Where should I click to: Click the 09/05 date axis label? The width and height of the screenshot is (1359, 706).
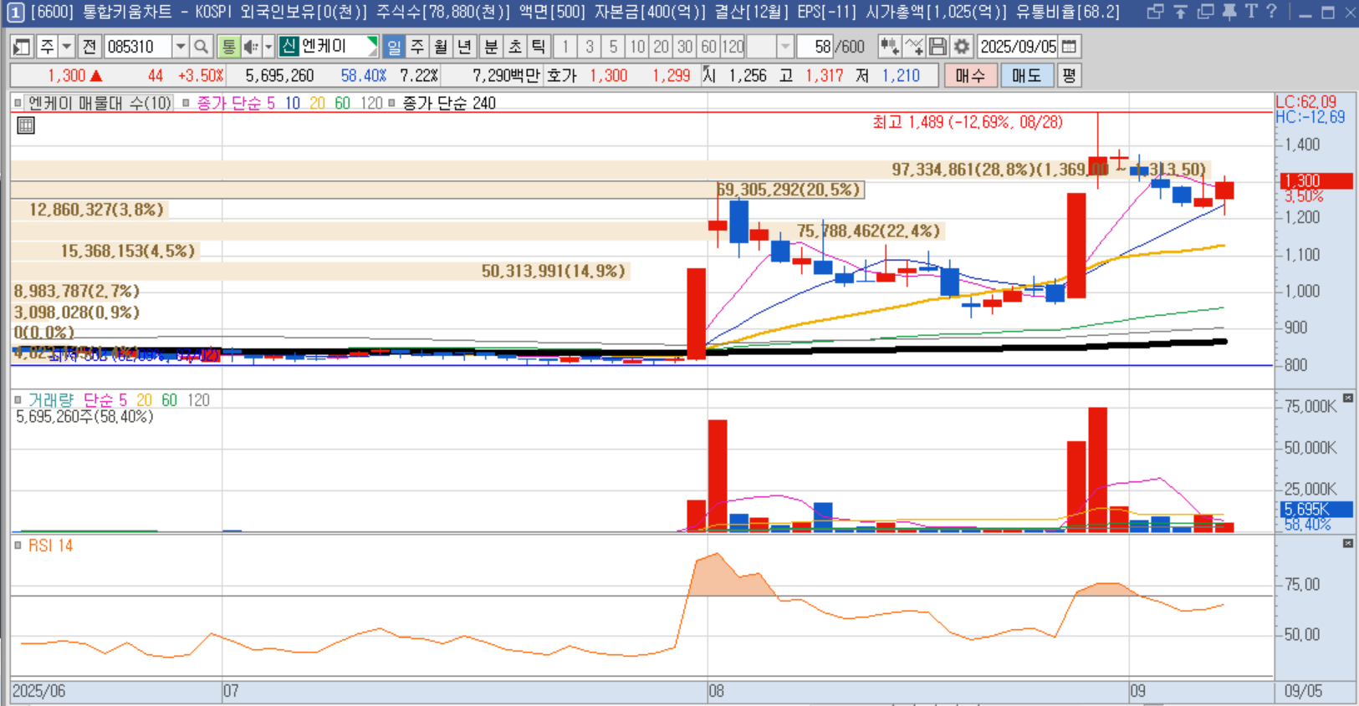[1303, 691]
